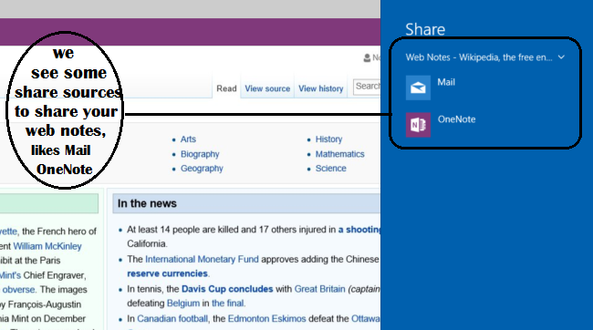Open the Arts portal link

coord(188,139)
